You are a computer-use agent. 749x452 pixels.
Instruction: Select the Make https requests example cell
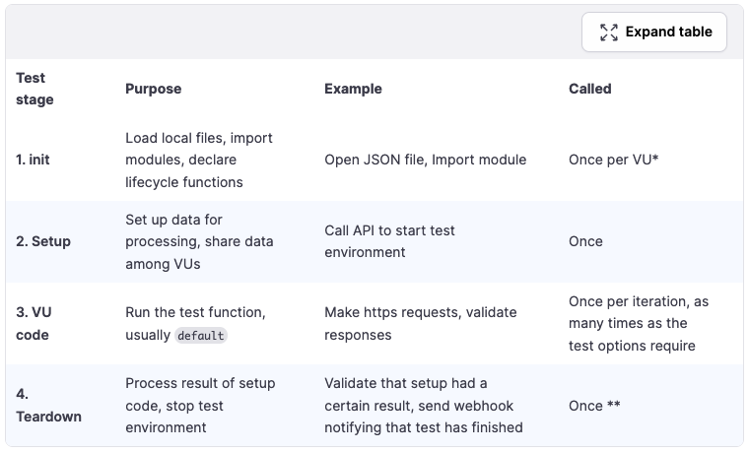(420, 323)
